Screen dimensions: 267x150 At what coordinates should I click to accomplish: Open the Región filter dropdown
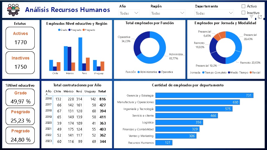click(182, 13)
